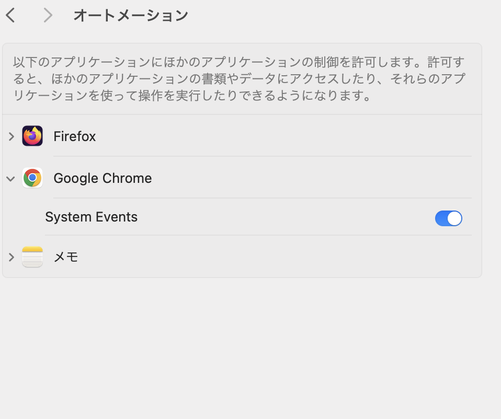Click the Google Chrome app icon
Viewport: 501px width, 419px height.
point(32,178)
